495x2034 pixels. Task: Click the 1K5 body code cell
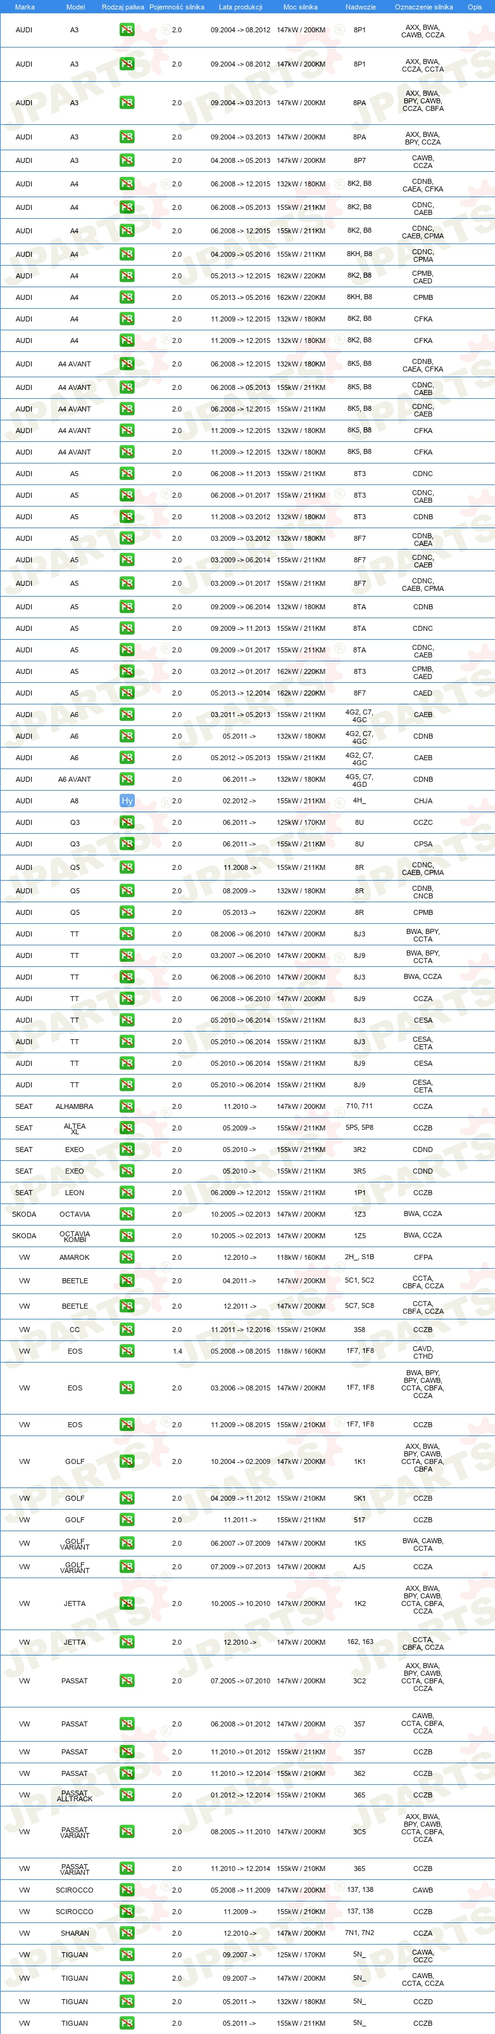coord(360,1543)
